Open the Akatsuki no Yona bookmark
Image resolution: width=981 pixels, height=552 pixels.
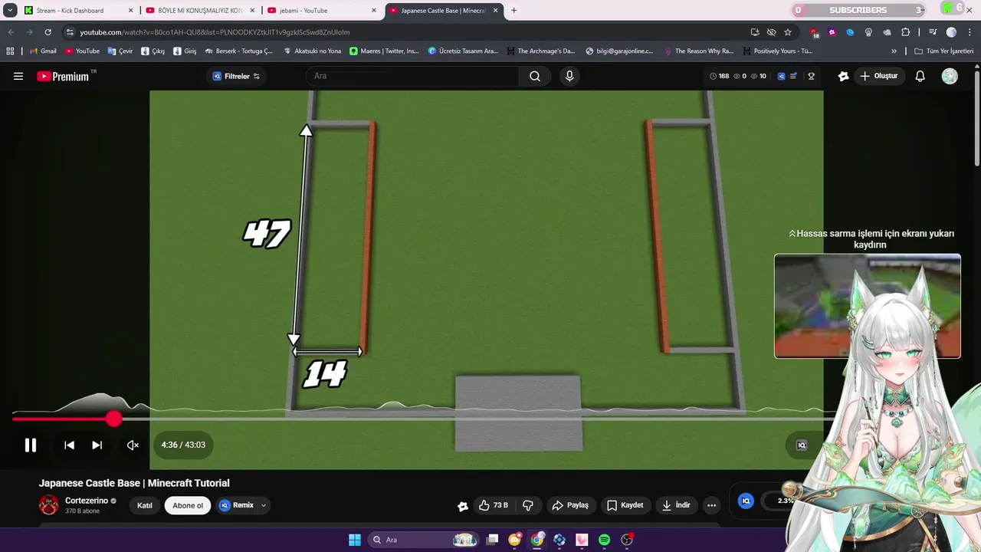tap(312, 51)
